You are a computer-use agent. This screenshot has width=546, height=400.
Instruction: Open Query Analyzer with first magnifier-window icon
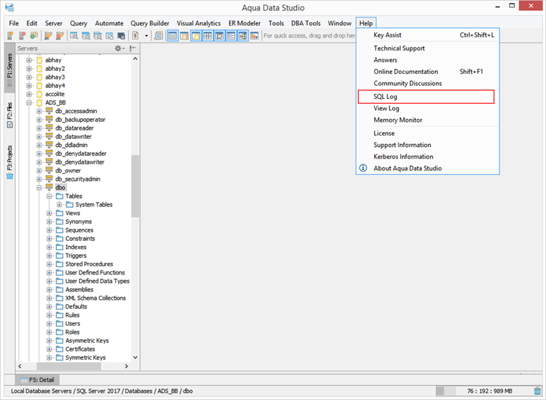pyautogui.click(x=74, y=36)
